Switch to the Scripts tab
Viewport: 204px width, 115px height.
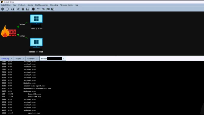18,59
